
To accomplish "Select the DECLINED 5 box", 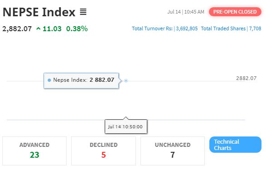I will point(103,151).
